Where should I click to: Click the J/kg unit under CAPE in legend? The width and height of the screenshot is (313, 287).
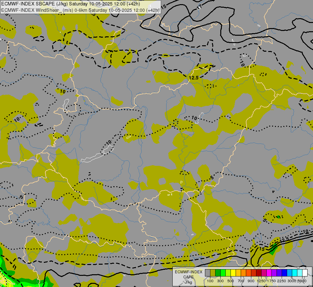point(188,282)
